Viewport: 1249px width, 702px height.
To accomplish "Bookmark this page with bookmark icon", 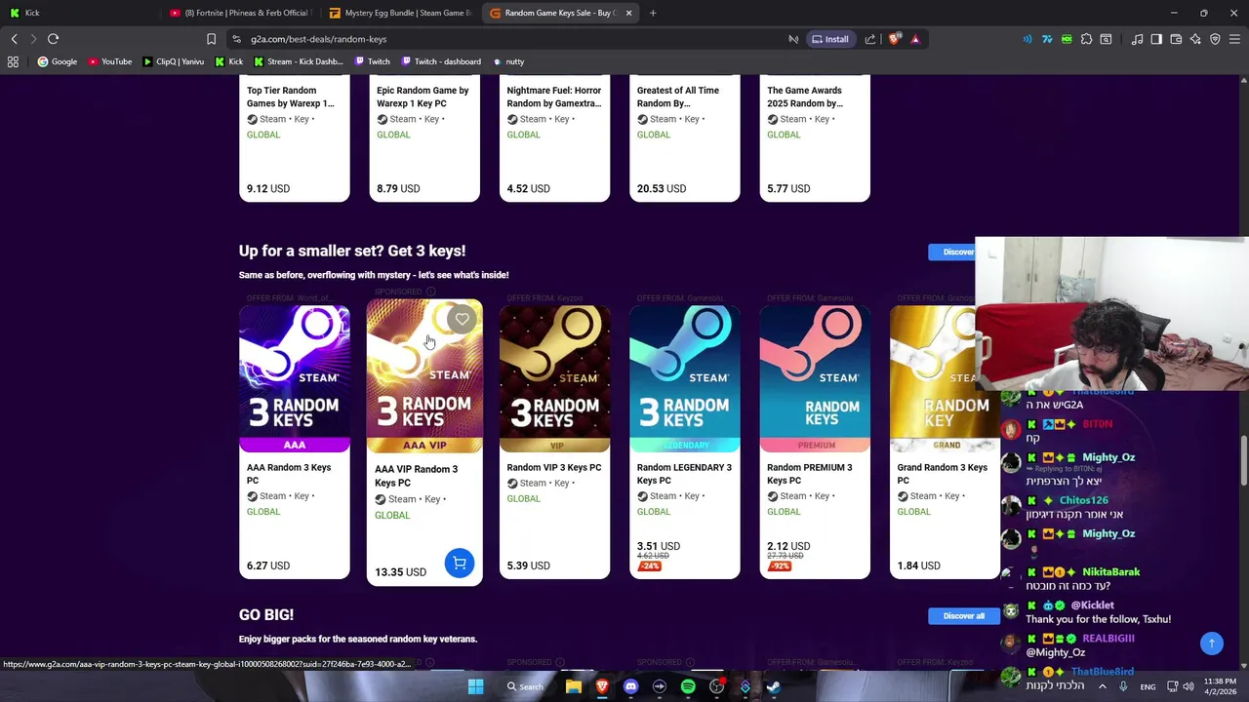I will click(211, 39).
